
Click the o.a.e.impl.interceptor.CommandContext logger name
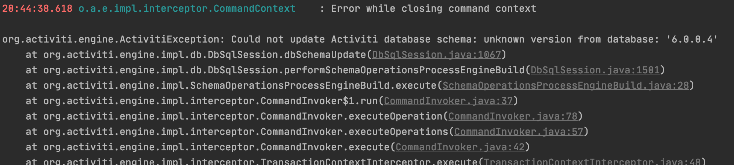coord(187,8)
